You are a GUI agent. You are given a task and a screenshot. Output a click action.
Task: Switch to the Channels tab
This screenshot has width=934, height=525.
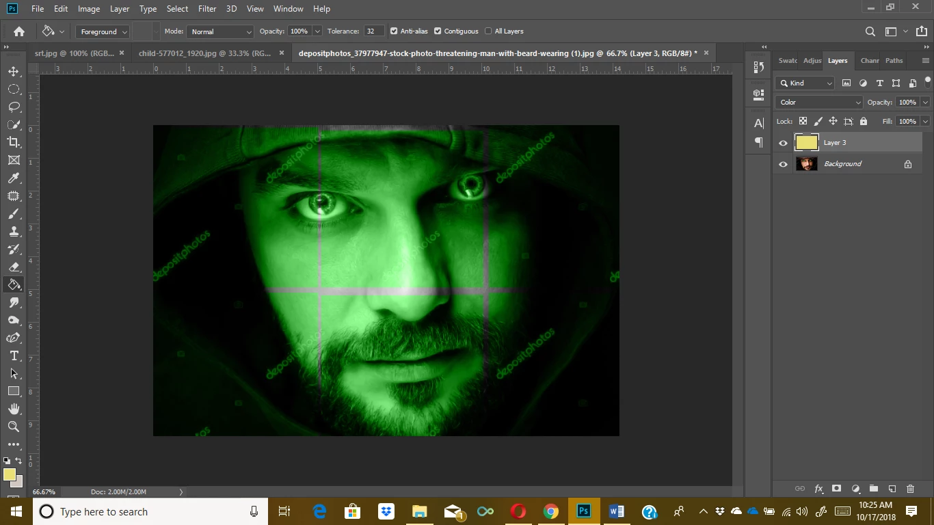click(869, 61)
